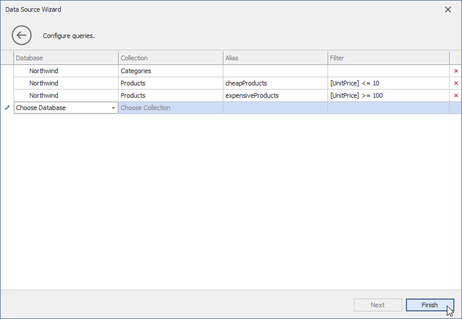This screenshot has height=319, width=462.
Task: Click the Choose Collection cell
Action: [x=170, y=108]
